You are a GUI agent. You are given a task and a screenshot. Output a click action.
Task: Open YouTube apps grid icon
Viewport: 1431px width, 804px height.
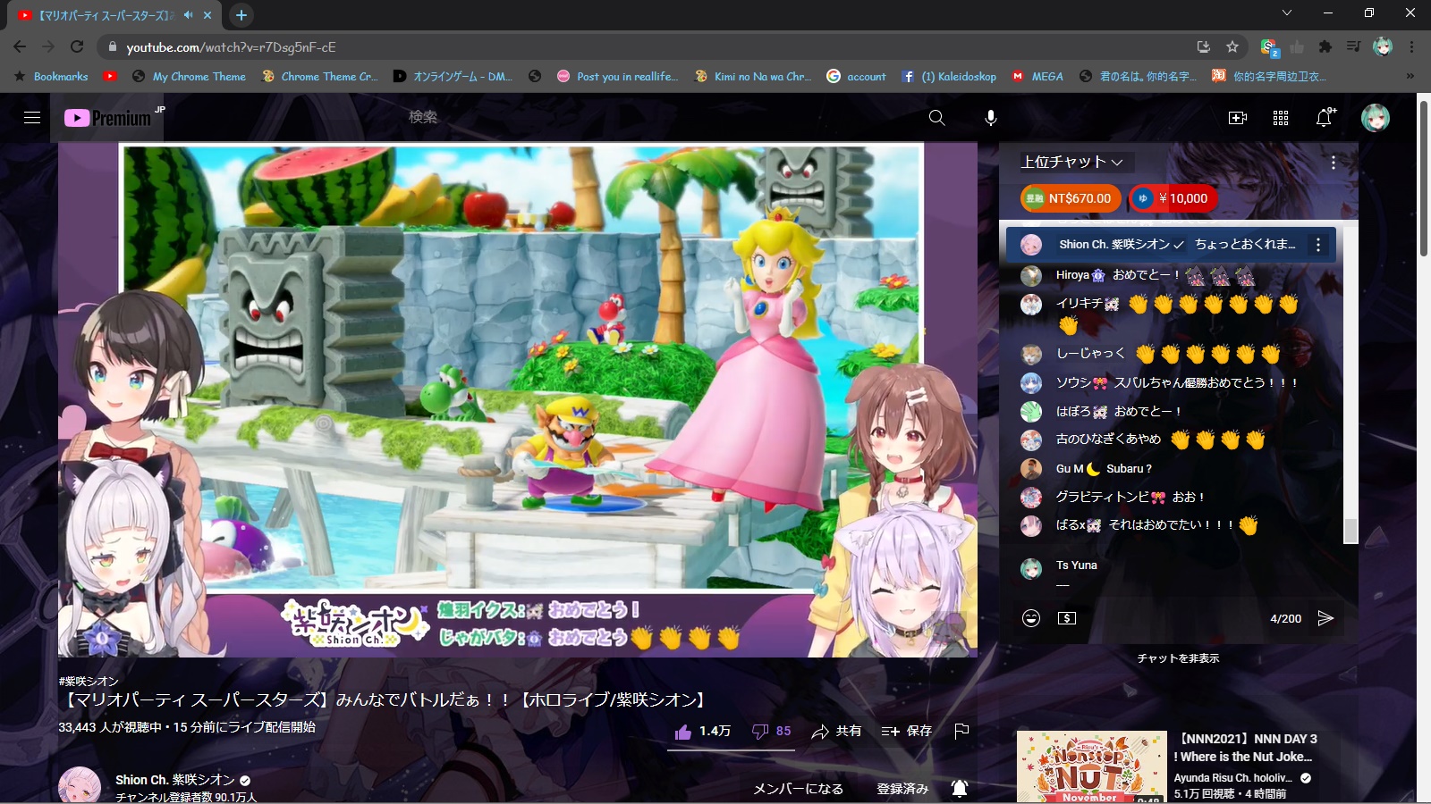(x=1281, y=118)
